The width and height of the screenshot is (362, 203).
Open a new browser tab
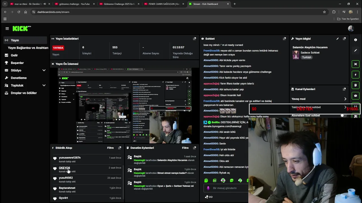click(x=234, y=4)
